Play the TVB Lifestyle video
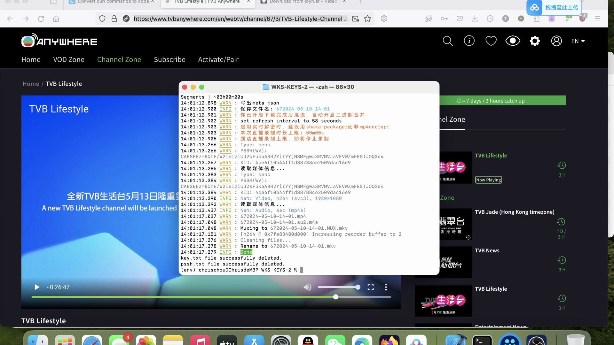Viewport: 614px width, 345px height. coord(37,287)
